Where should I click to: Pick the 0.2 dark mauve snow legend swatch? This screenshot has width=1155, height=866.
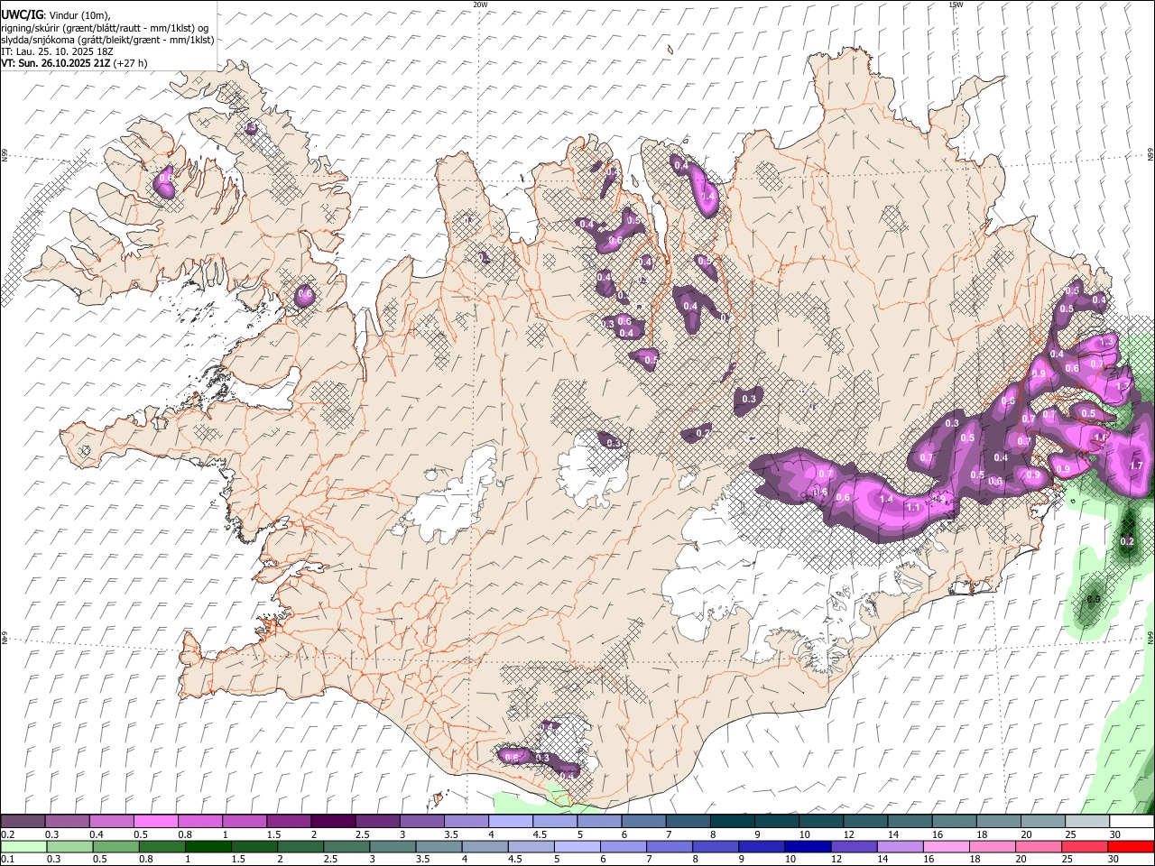[23, 821]
